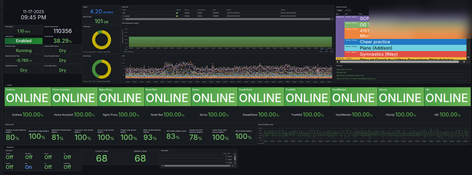
Task: Click Desired Temp 68 value
Action: [140, 158]
